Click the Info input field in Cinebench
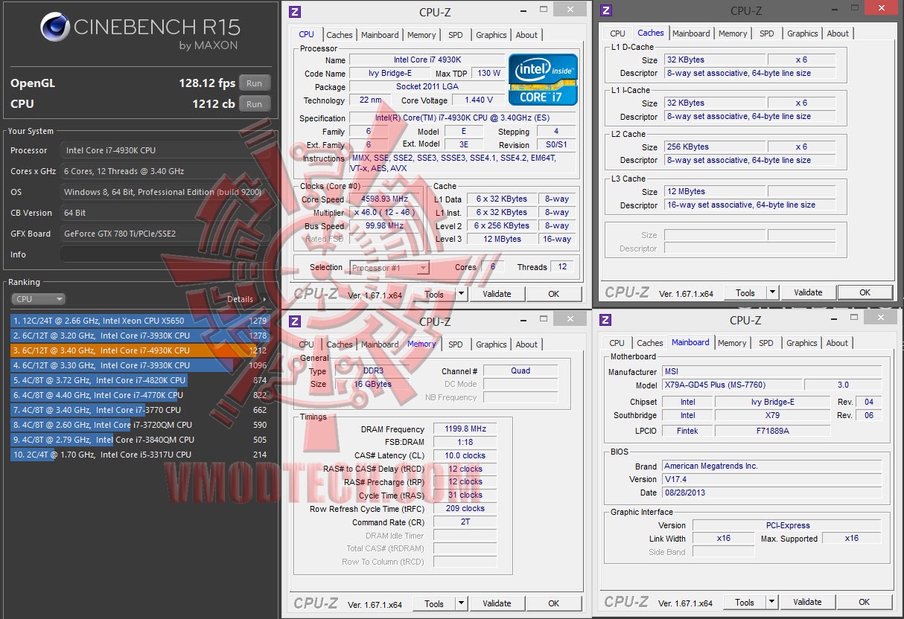This screenshot has width=904, height=619. (167, 254)
